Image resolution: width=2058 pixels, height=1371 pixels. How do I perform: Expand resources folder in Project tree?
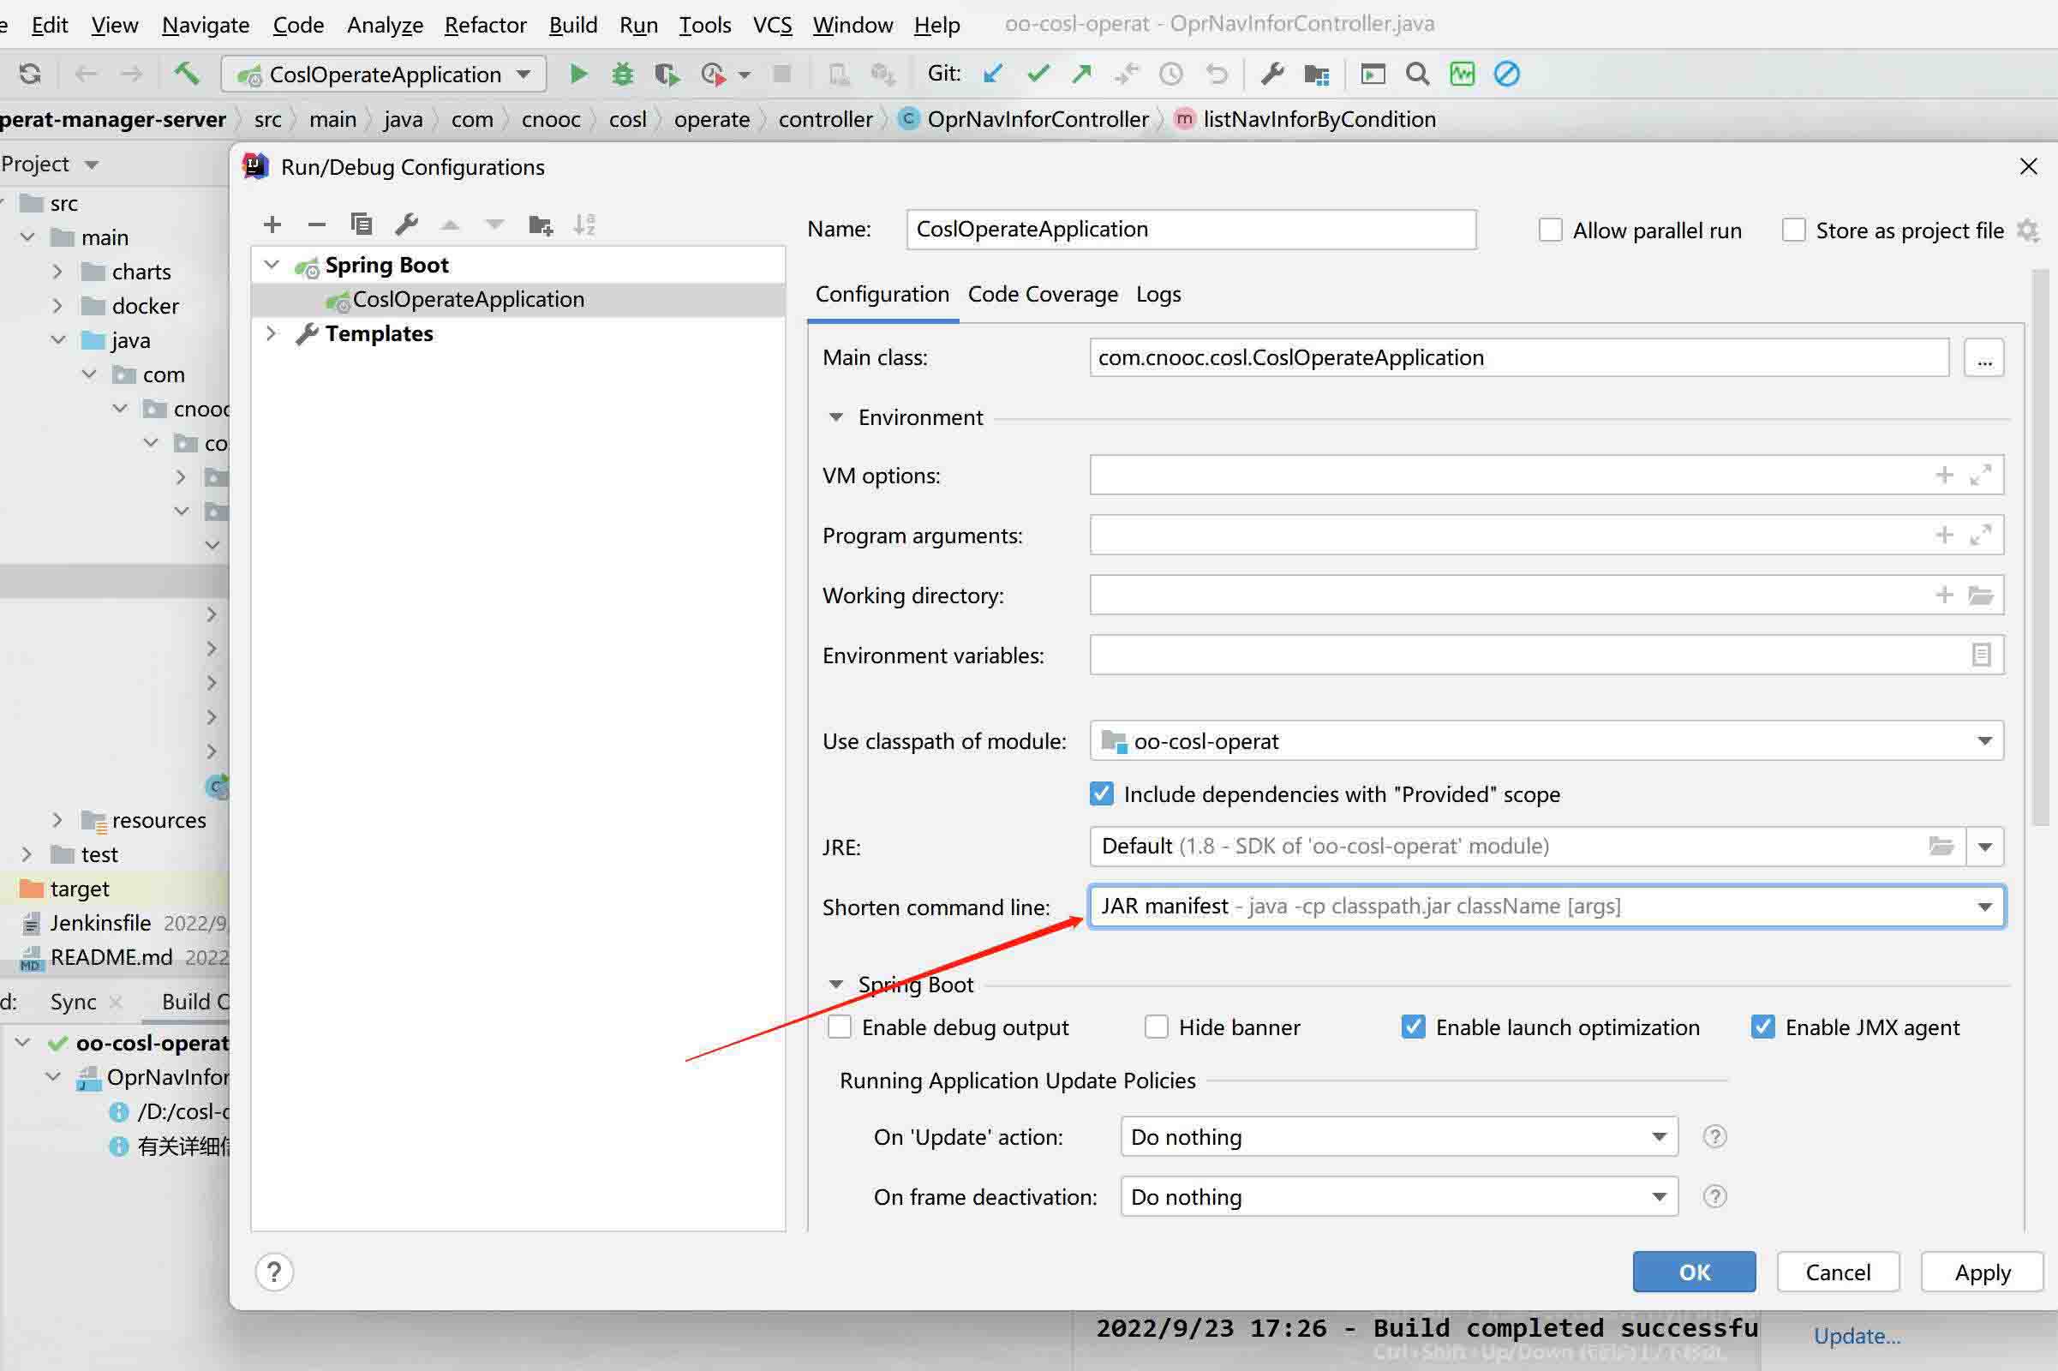point(57,820)
